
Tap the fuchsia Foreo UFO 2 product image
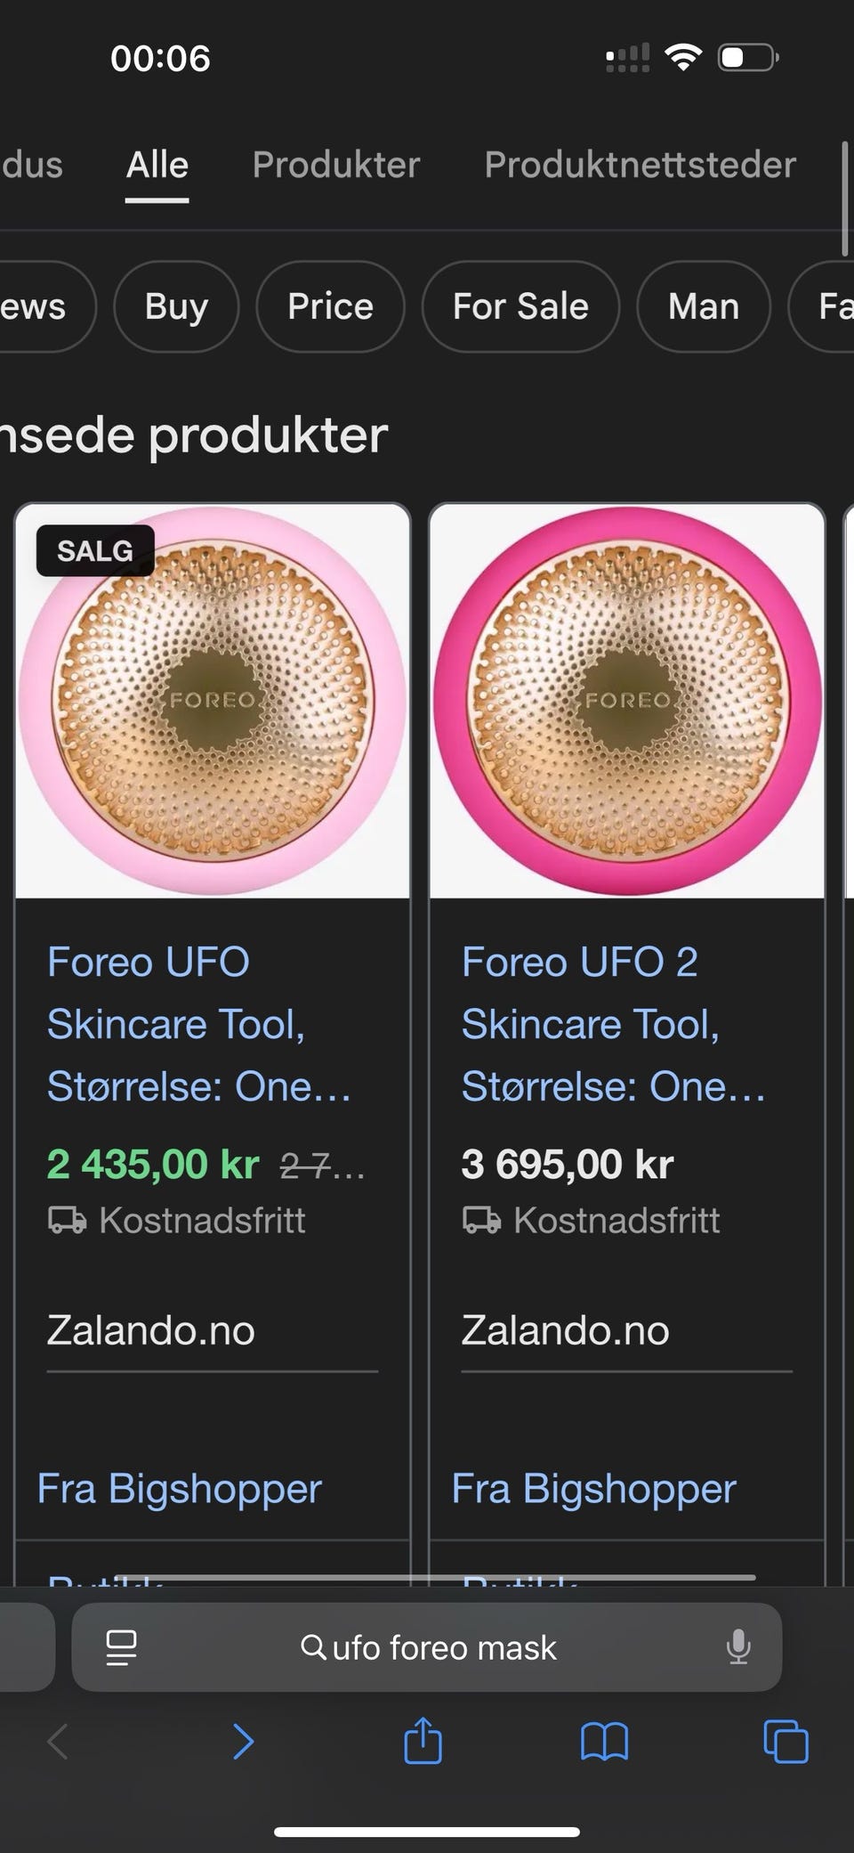coord(627,701)
